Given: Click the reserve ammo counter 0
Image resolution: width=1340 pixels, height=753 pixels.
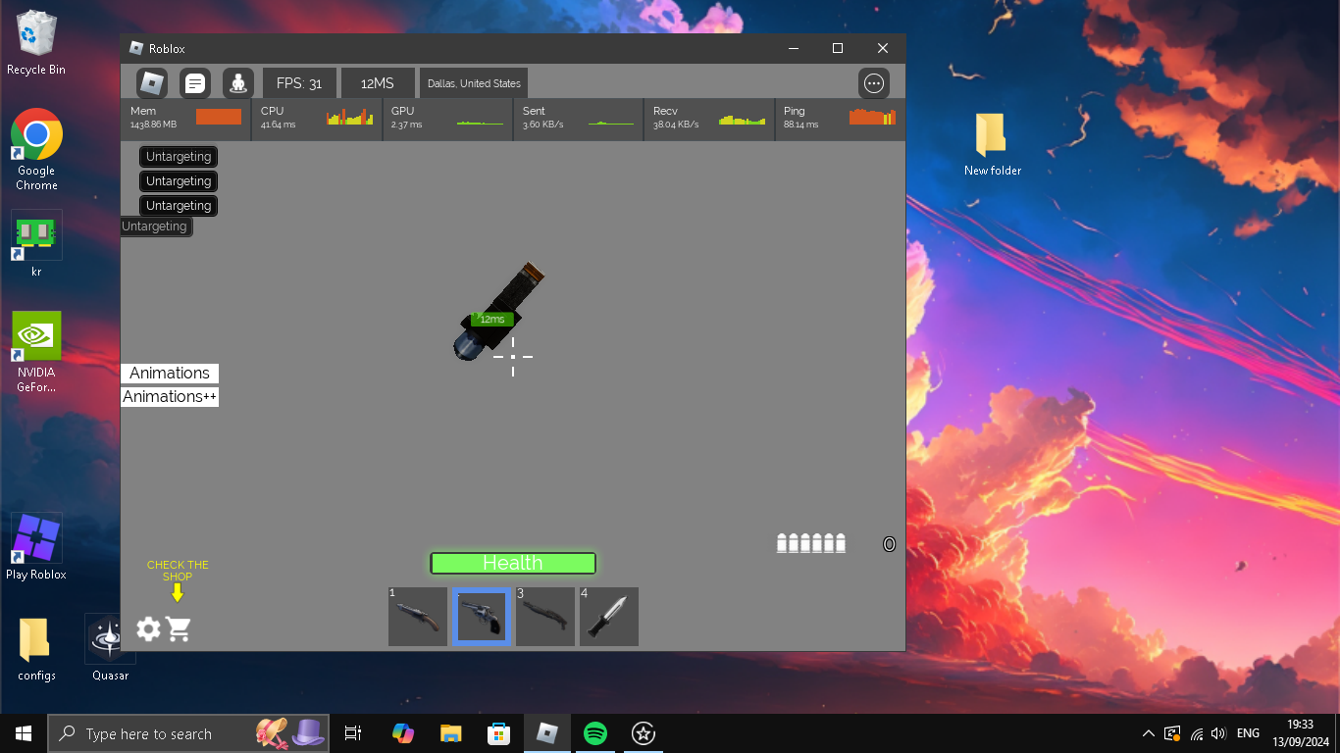Looking at the screenshot, I should (889, 544).
